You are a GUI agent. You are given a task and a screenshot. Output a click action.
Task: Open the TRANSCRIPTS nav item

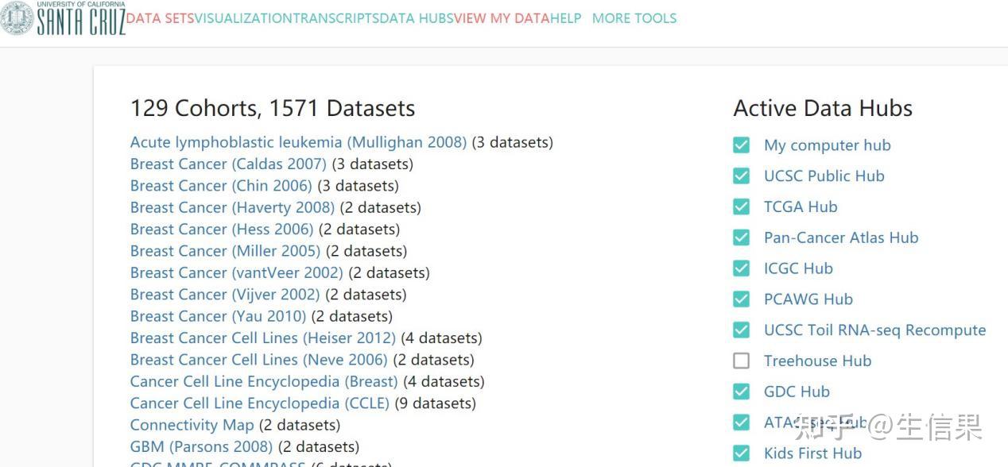335,18
